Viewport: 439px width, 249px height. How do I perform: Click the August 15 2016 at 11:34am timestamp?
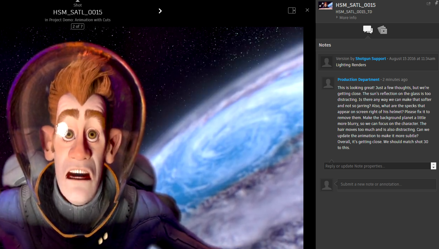pos(412,59)
